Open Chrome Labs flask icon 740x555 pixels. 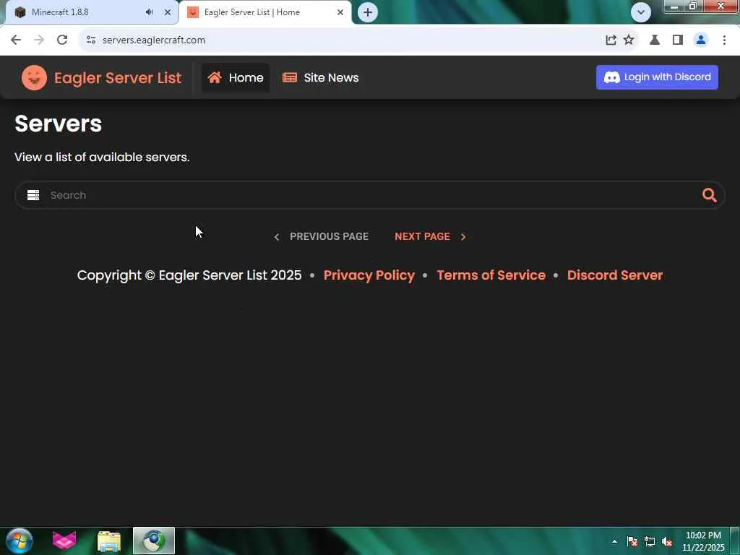(x=655, y=40)
